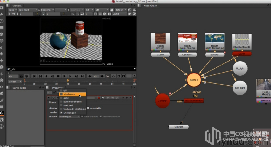
Task: Click the Gizmos G icon in toolbar
Action: click(x=2, y=113)
